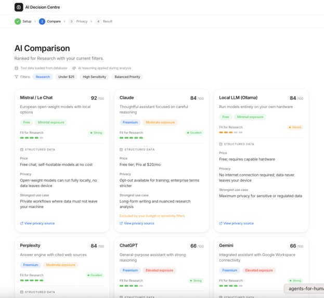Click the sparkle icon beside AI reasoning applied

(x=74, y=68)
